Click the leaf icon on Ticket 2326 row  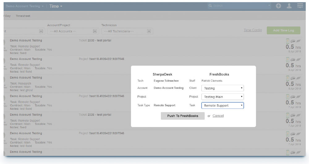click(298, 115)
